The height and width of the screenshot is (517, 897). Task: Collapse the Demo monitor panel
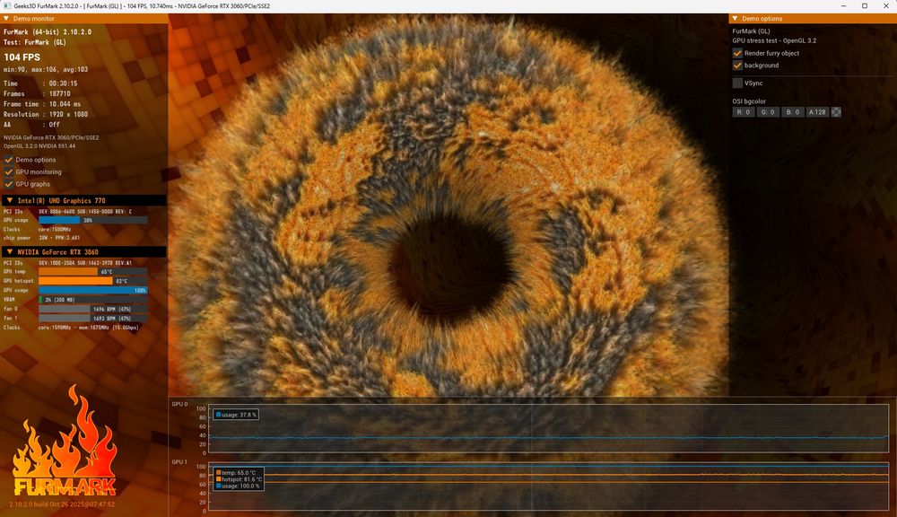[x=6, y=19]
